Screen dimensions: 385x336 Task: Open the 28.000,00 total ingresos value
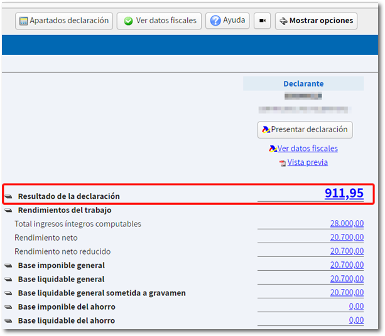point(347,224)
